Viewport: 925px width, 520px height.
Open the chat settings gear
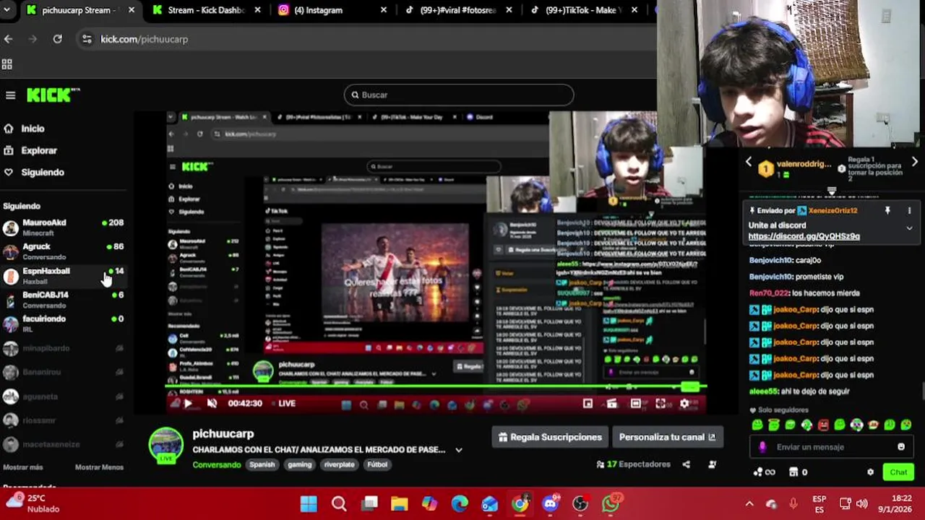tap(871, 472)
